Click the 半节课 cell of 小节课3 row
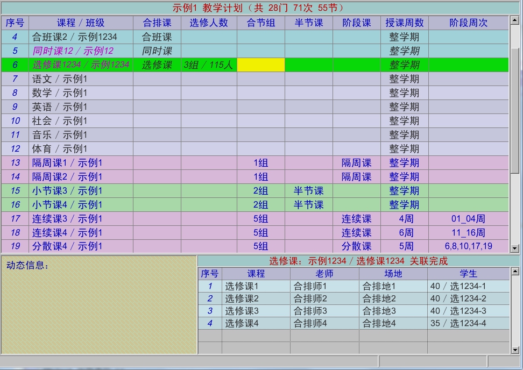The width and height of the screenshot is (523, 370). pyautogui.click(x=309, y=191)
